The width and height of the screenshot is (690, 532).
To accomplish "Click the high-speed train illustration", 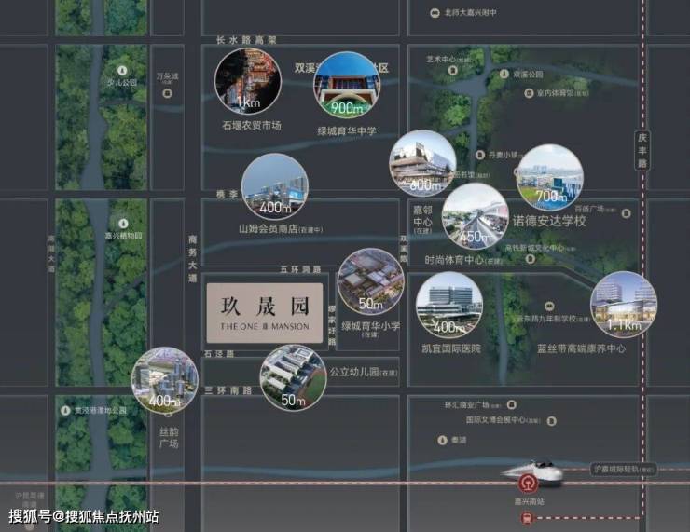I will point(533,473).
